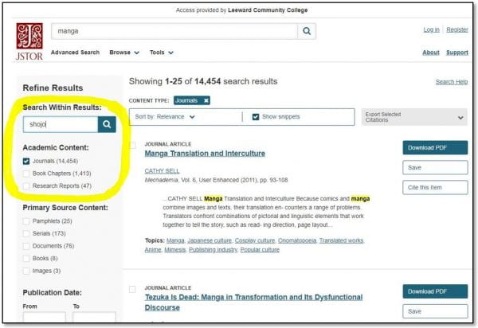Screen dimensions: 478x328
Task: Go to the About page
Action: 431,53
